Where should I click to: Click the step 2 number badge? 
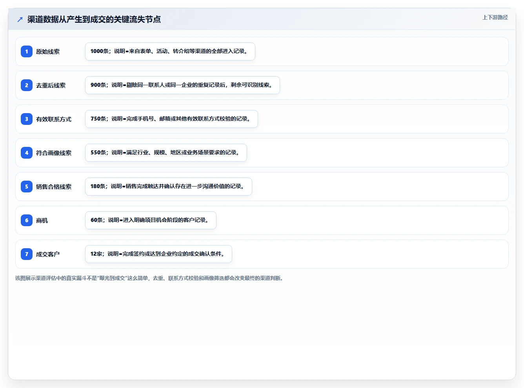click(27, 85)
